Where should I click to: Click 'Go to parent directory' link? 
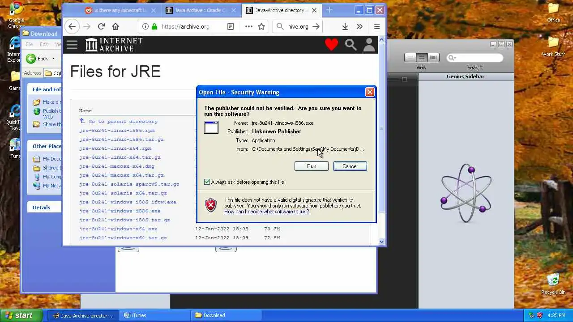(123, 122)
